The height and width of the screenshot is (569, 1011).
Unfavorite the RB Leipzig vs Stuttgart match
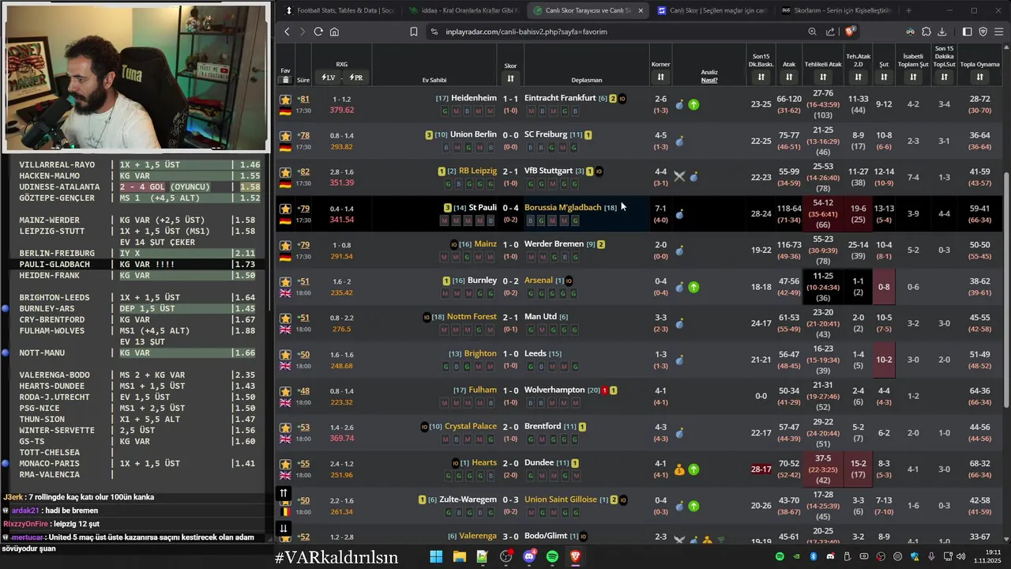[x=285, y=172]
